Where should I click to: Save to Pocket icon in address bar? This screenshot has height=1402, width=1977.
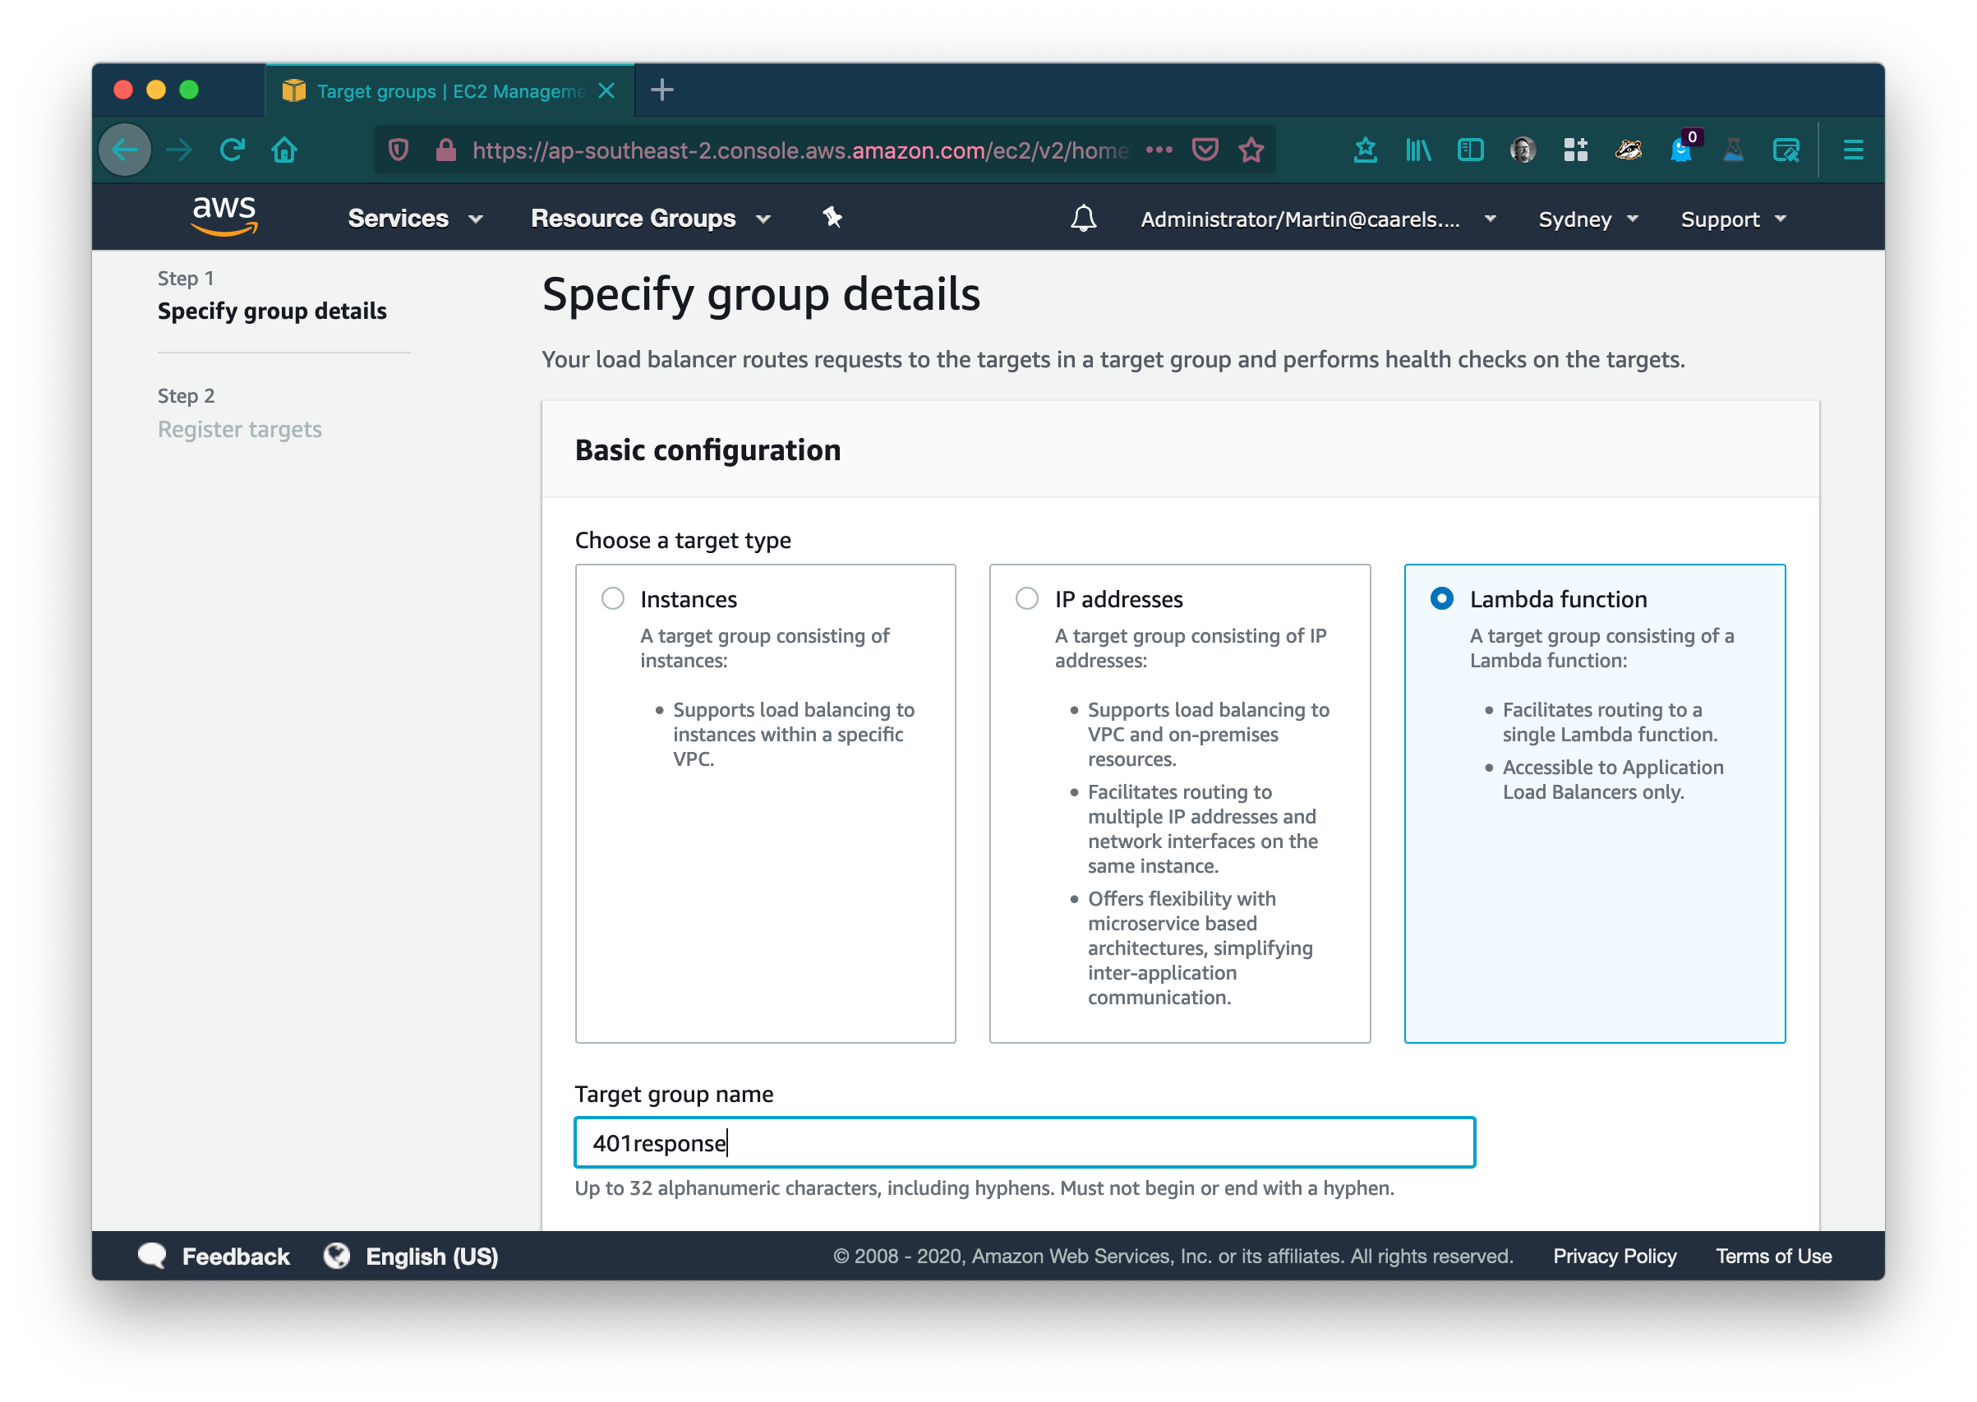pyautogui.click(x=1205, y=150)
